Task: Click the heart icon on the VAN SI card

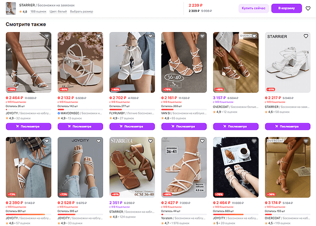Action: [203, 36]
